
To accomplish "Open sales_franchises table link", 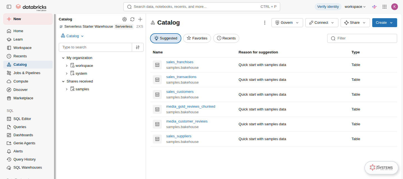I will [180, 62].
